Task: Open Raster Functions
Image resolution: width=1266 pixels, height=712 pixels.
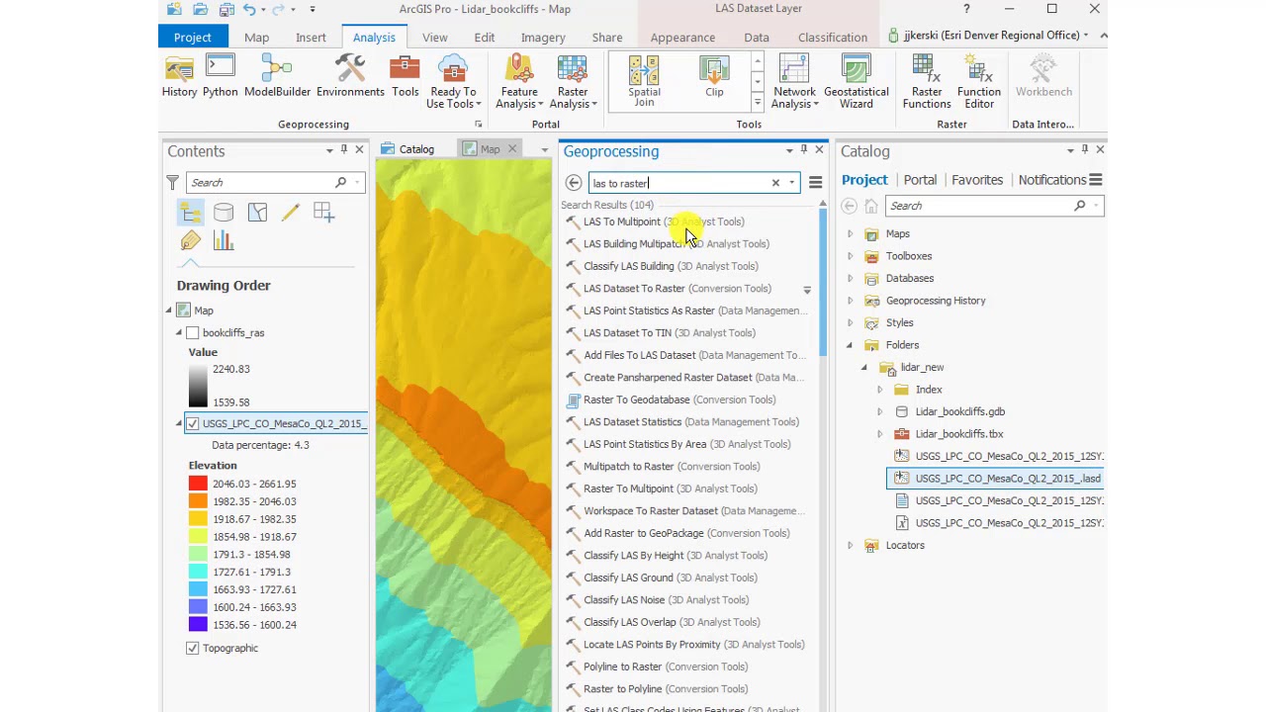Action: [927, 82]
